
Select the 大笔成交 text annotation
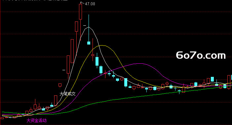tap(67, 94)
